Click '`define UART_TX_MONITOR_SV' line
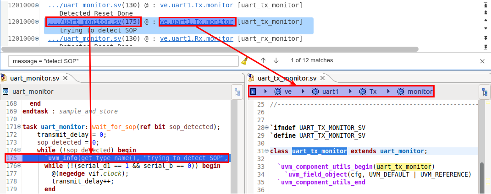491x194 pixels. coord(318,135)
